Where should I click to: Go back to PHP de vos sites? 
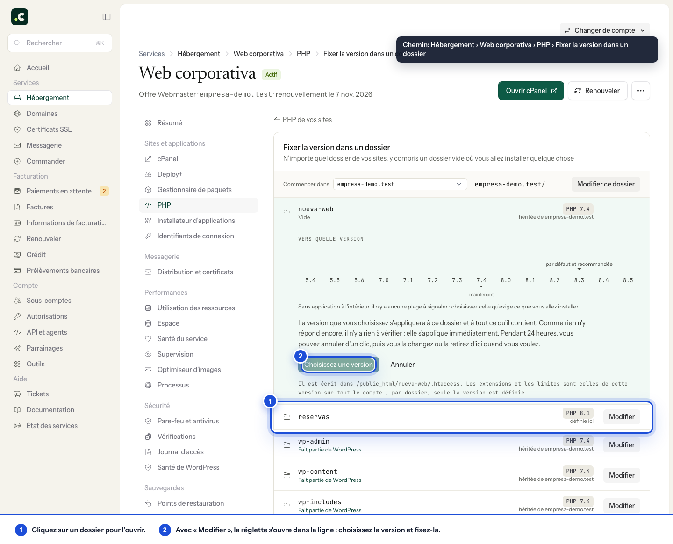[303, 120]
